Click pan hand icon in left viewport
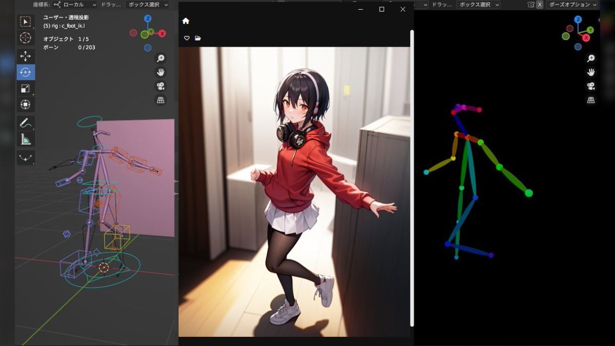 (160, 72)
